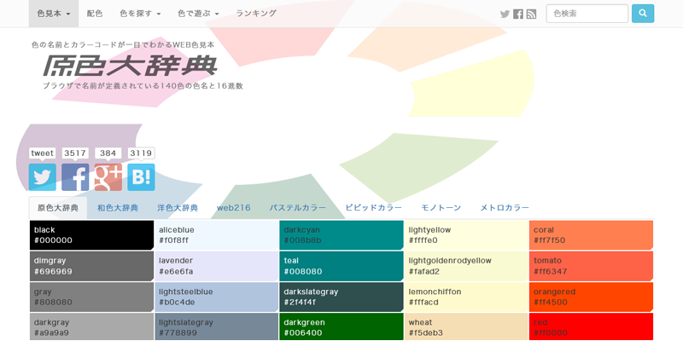Open the Twitter icon in header
The height and width of the screenshot is (341, 683).
click(505, 14)
